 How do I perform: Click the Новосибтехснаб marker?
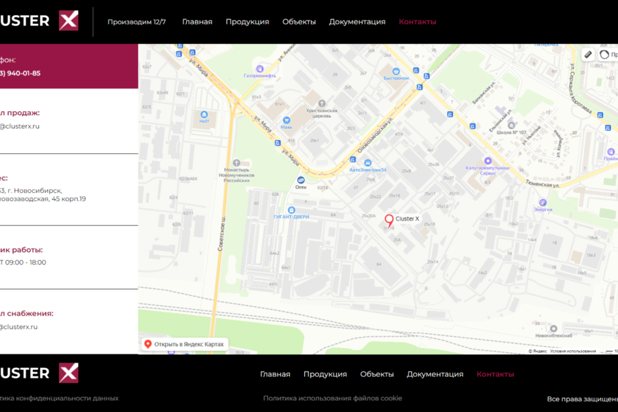(553, 328)
